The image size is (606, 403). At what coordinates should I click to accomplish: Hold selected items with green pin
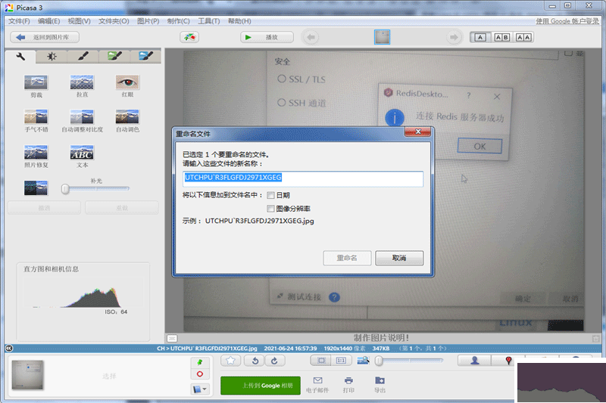[200, 362]
